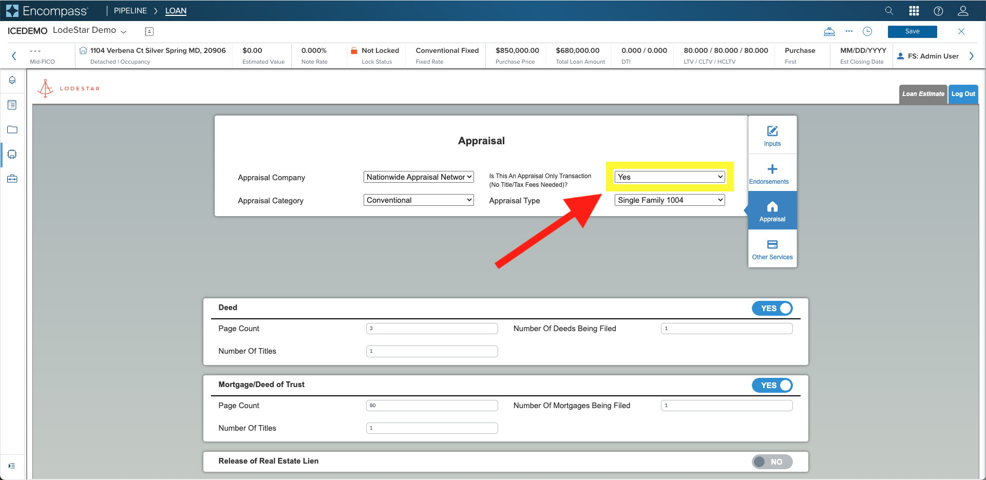Enable the Release of Real Estate Lien toggle
This screenshot has height=480, width=986.
click(x=772, y=462)
